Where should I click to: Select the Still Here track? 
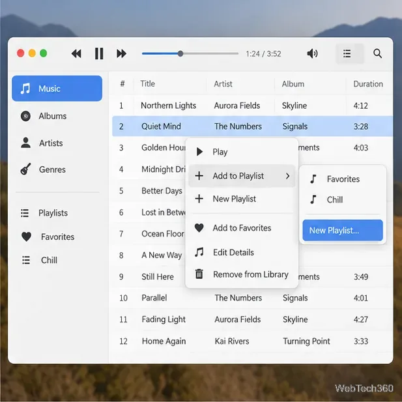[x=158, y=277]
